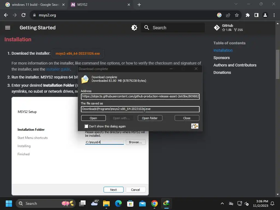Open the Chrome three-dot menu
Viewport: 280px width, 210px height.
tap(274, 15)
